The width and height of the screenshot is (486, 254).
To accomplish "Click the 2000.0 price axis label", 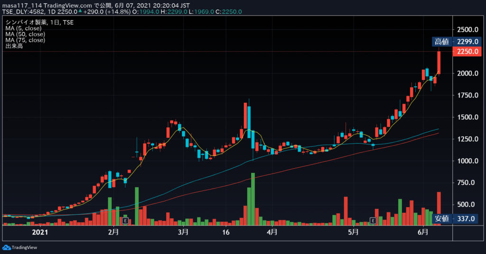I will pyautogui.click(x=467, y=73).
